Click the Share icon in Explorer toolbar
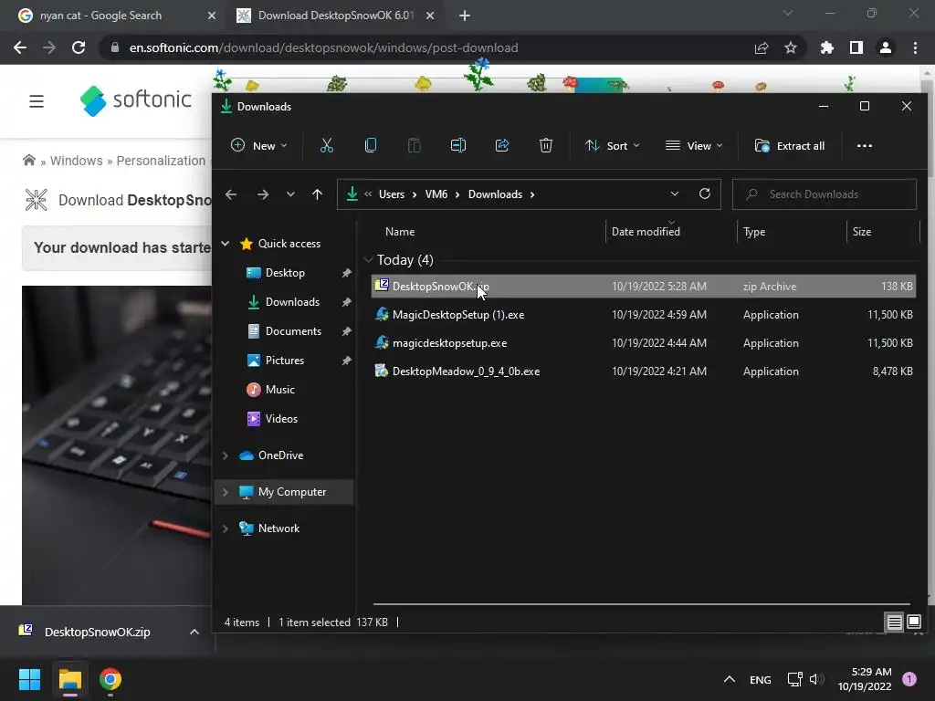 (x=502, y=145)
